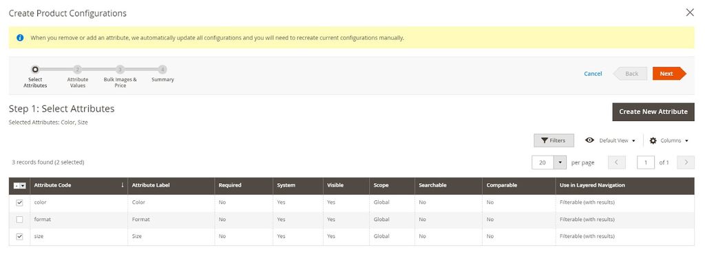
Task: Click the page number input field
Action: pos(646,162)
